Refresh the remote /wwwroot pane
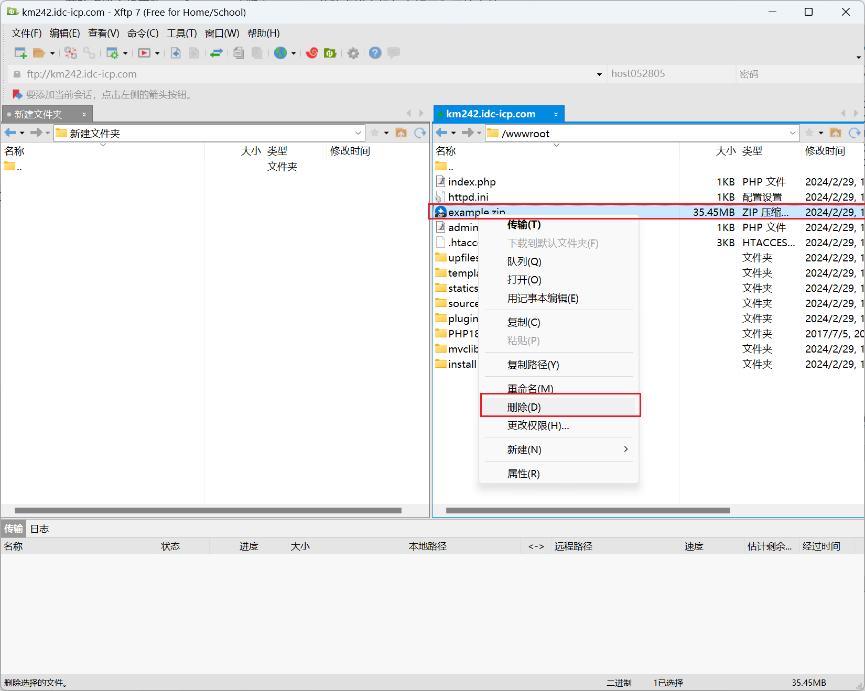 [855, 133]
